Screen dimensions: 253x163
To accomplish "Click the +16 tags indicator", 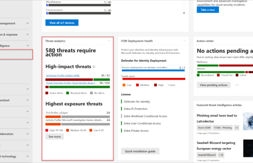I will click(x=221, y=155).
